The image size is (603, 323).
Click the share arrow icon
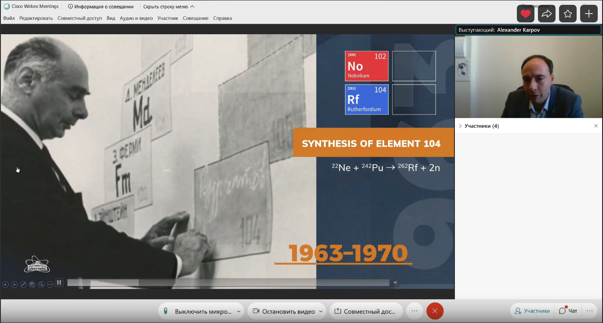546,14
